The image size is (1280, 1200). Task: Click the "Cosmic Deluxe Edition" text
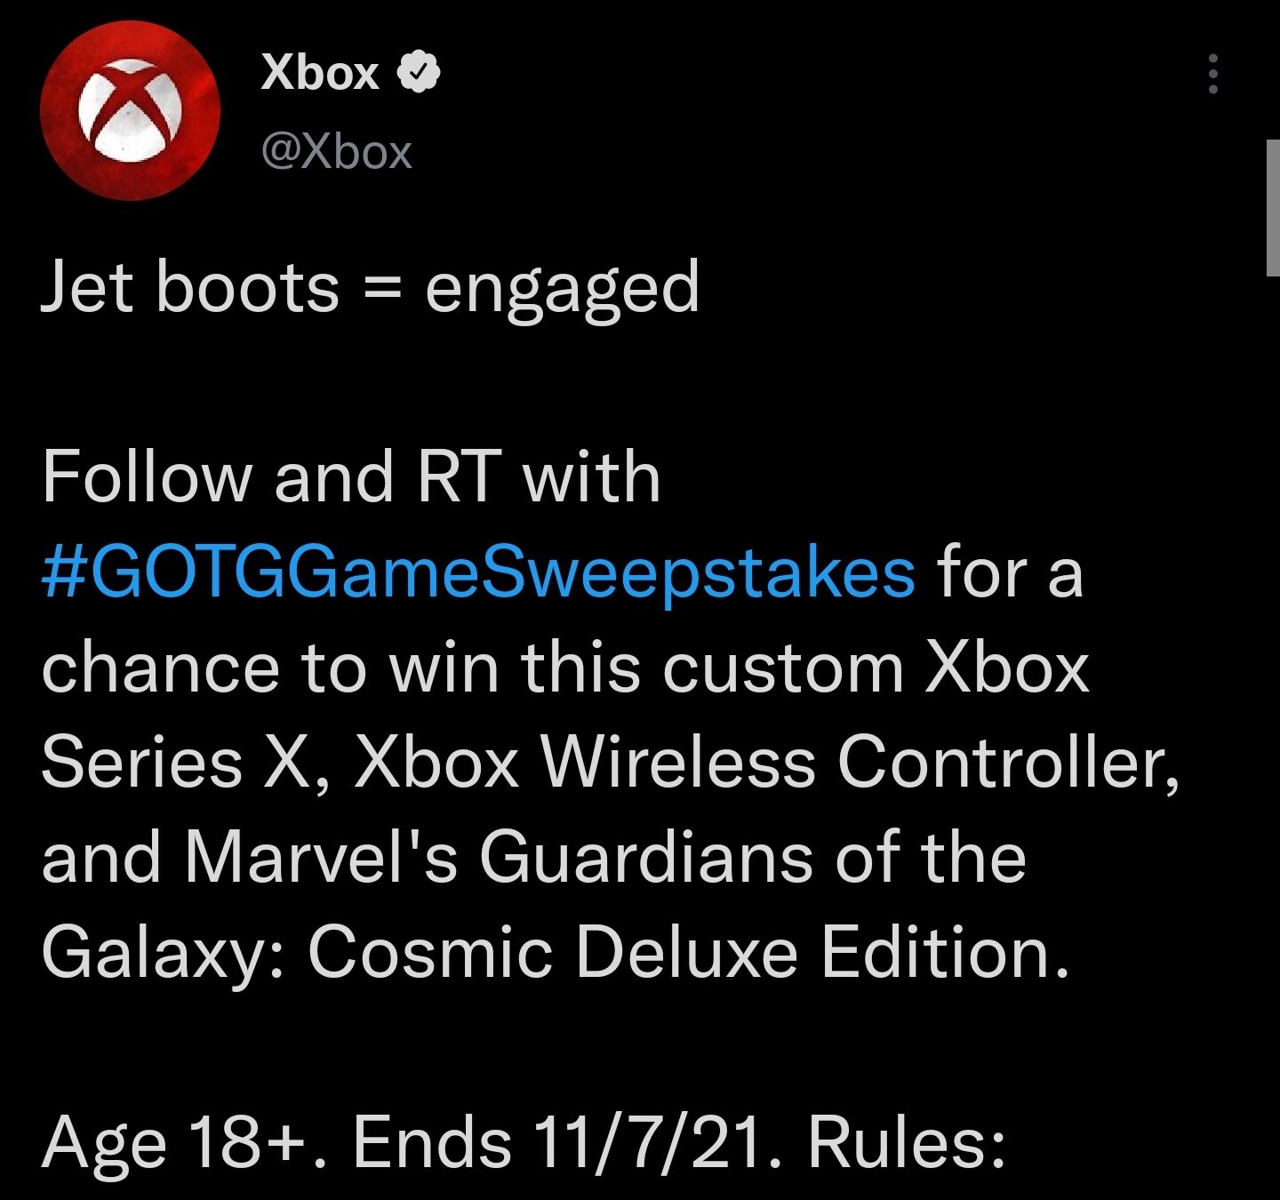click(x=686, y=953)
